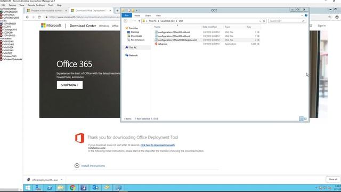Viewport: 341px width, 192px height.
Task: Open the Explorer Home tab
Action: pyautogui.click(x=137, y=15)
